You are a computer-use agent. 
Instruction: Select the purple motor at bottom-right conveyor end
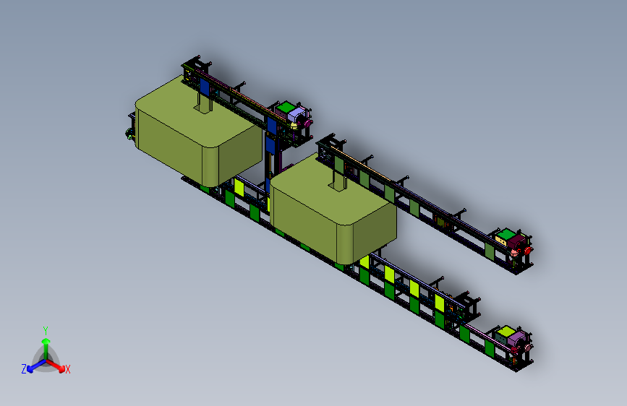(517, 340)
